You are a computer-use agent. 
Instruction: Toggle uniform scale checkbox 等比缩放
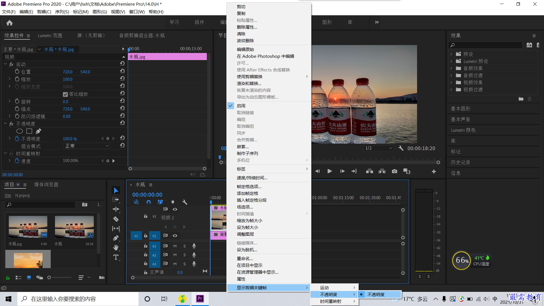[65, 94]
